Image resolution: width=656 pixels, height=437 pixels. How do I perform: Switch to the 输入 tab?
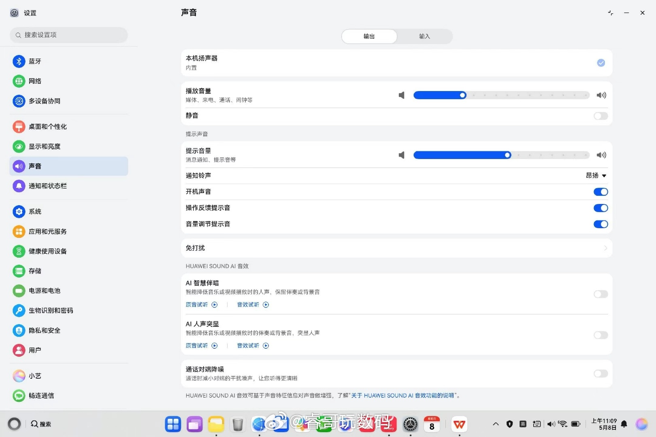tap(424, 36)
